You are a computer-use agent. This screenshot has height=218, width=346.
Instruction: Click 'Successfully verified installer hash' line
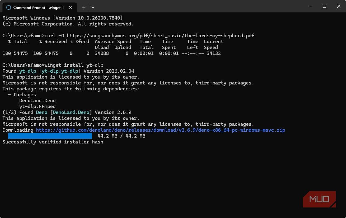tap(53, 142)
